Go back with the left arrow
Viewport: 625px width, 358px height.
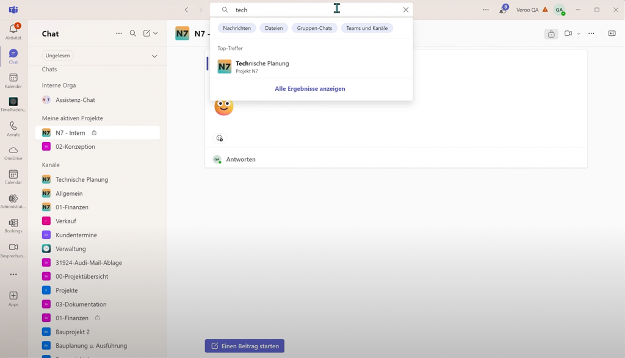click(x=186, y=10)
